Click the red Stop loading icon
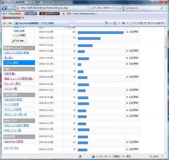The width and height of the screenshot is (169, 160). pos(120,8)
